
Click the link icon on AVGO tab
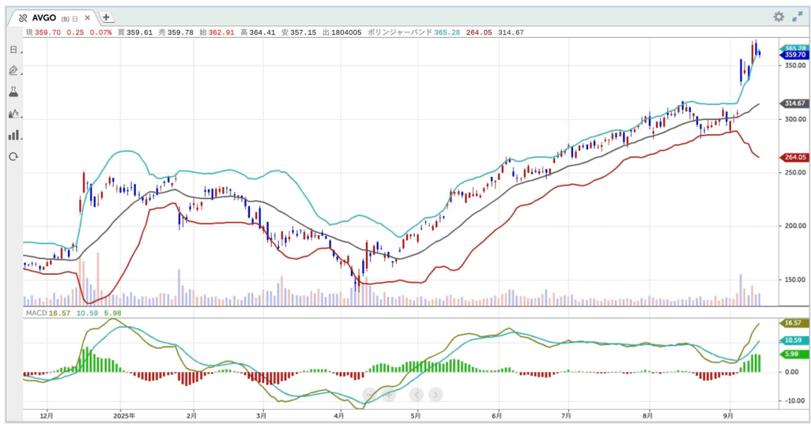tap(23, 17)
